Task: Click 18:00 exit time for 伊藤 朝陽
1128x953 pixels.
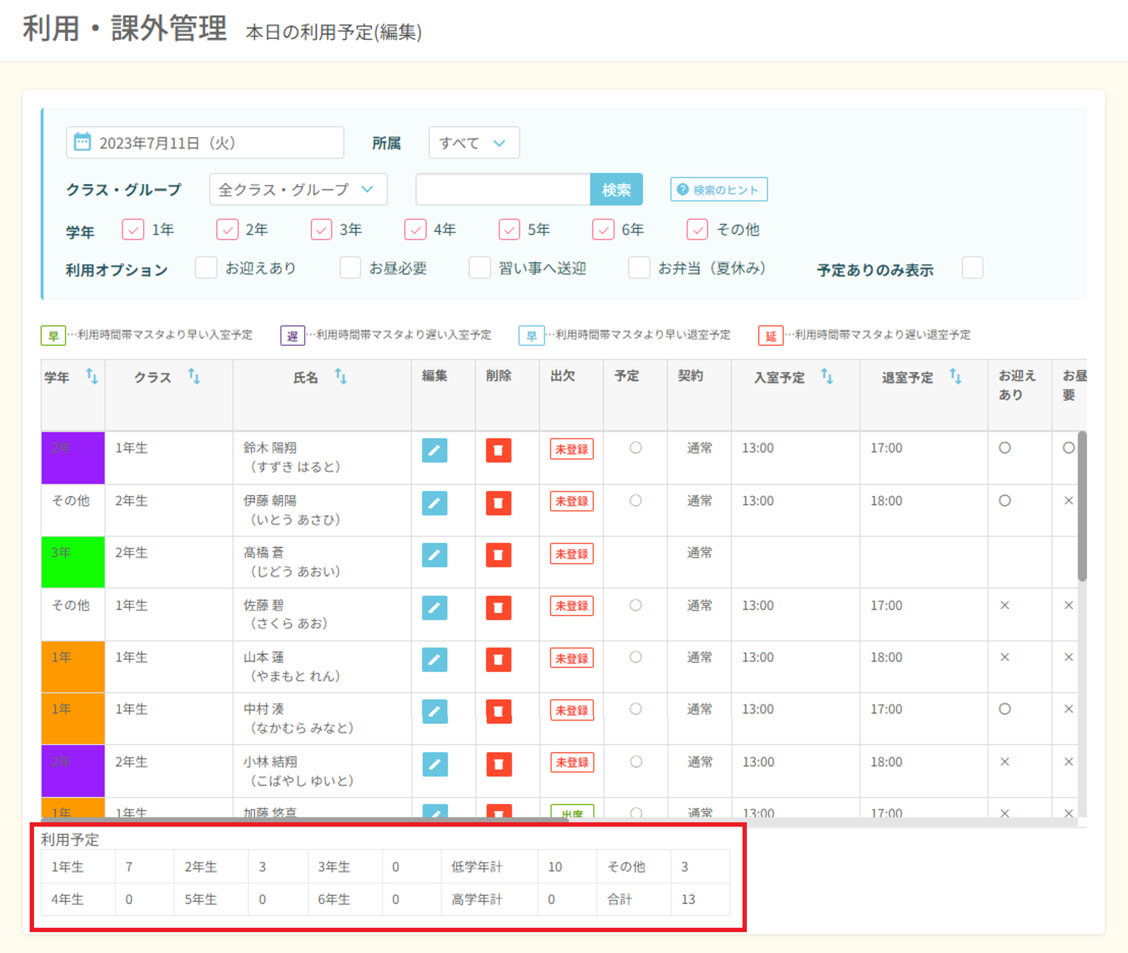Action: pyautogui.click(x=886, y=501)
